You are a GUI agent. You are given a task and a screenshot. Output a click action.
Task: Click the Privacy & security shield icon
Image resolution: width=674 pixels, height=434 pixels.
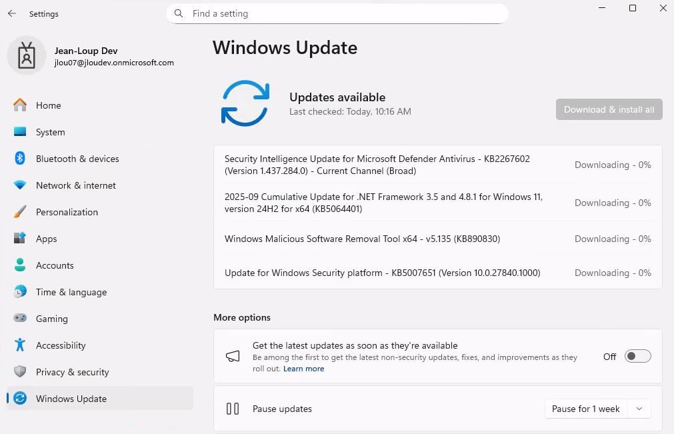pyautogui.click(x=20, y=372)
